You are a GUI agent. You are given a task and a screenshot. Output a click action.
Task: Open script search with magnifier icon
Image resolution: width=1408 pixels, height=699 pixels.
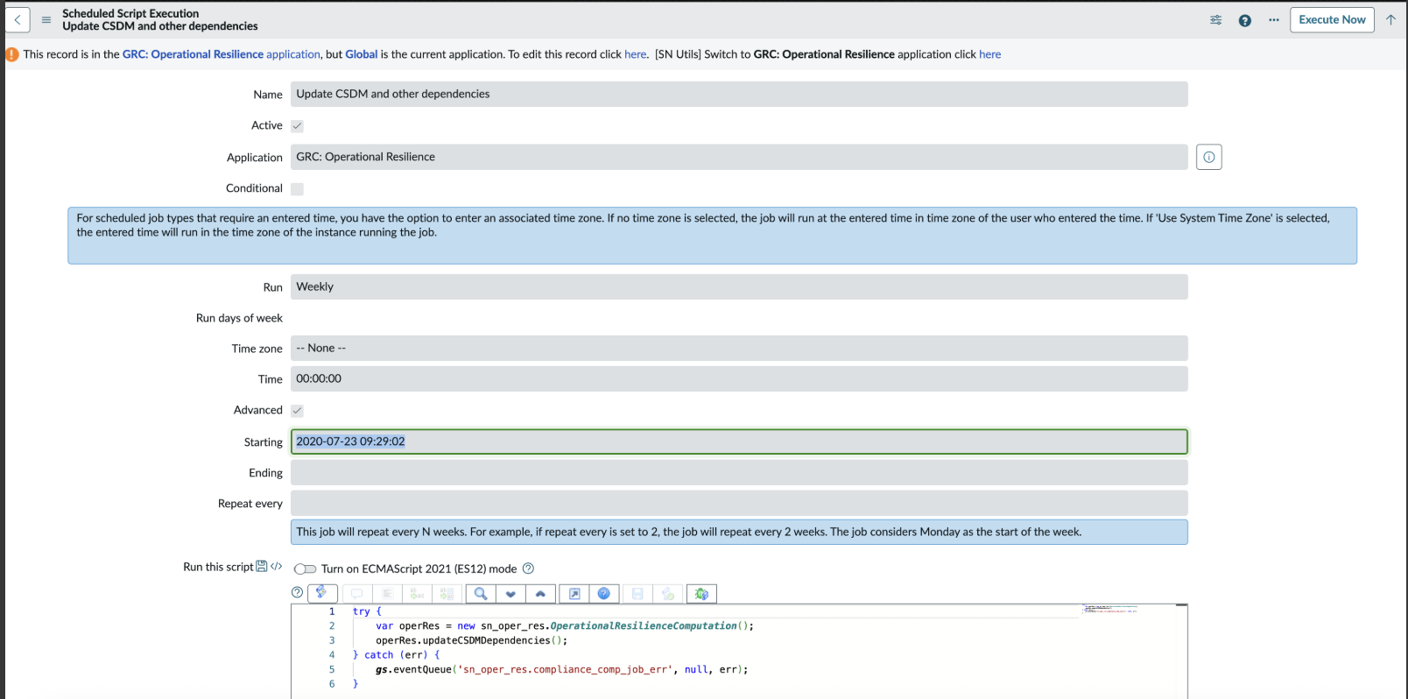(x=481, y=594)
